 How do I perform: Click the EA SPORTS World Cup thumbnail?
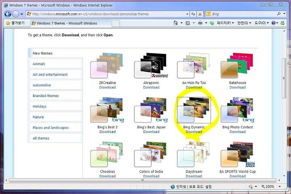pyautogui.click(x=238, y=154)
